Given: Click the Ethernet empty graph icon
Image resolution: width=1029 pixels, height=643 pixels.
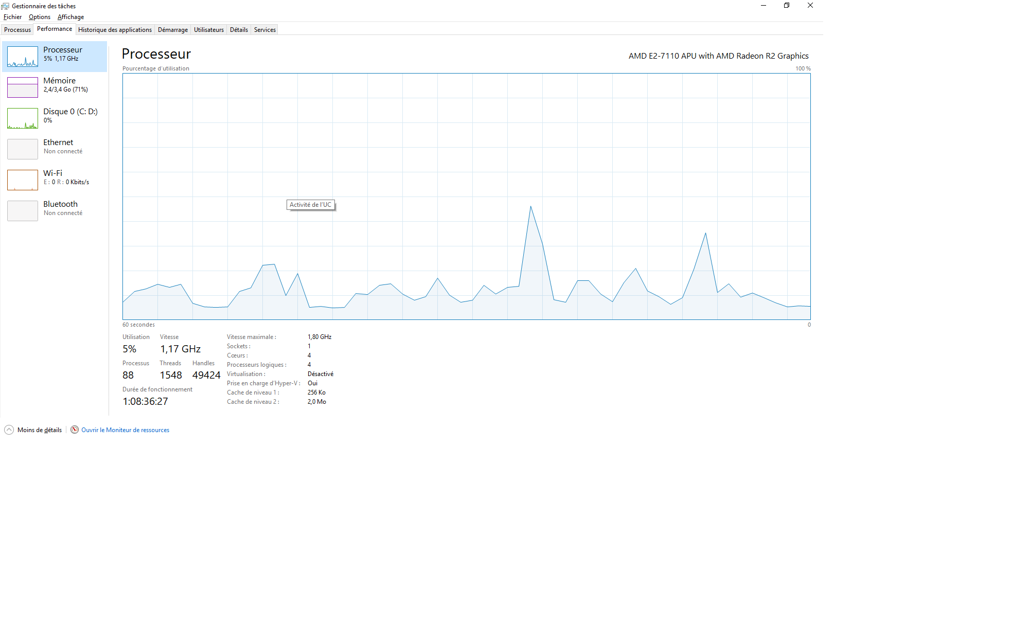Looking at the screenshot, I should pyautogui.click(x=23, y=149).
